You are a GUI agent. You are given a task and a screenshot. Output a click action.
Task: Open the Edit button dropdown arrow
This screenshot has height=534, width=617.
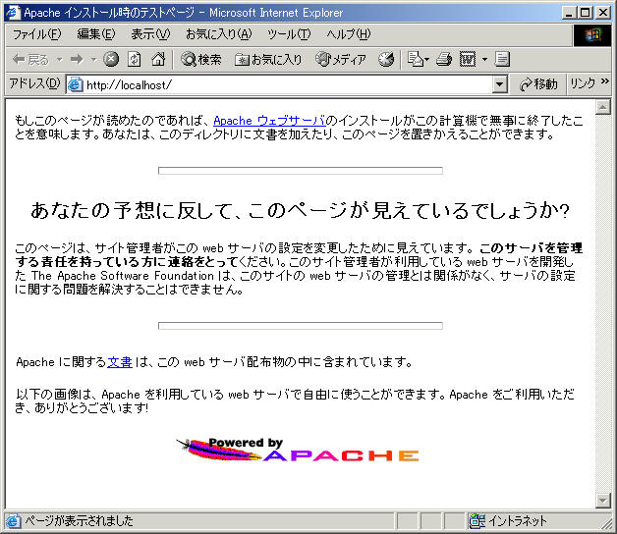click(484, 60)
